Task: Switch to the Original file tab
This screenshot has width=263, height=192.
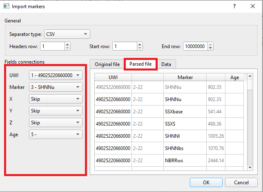Action: pos(107,64)
